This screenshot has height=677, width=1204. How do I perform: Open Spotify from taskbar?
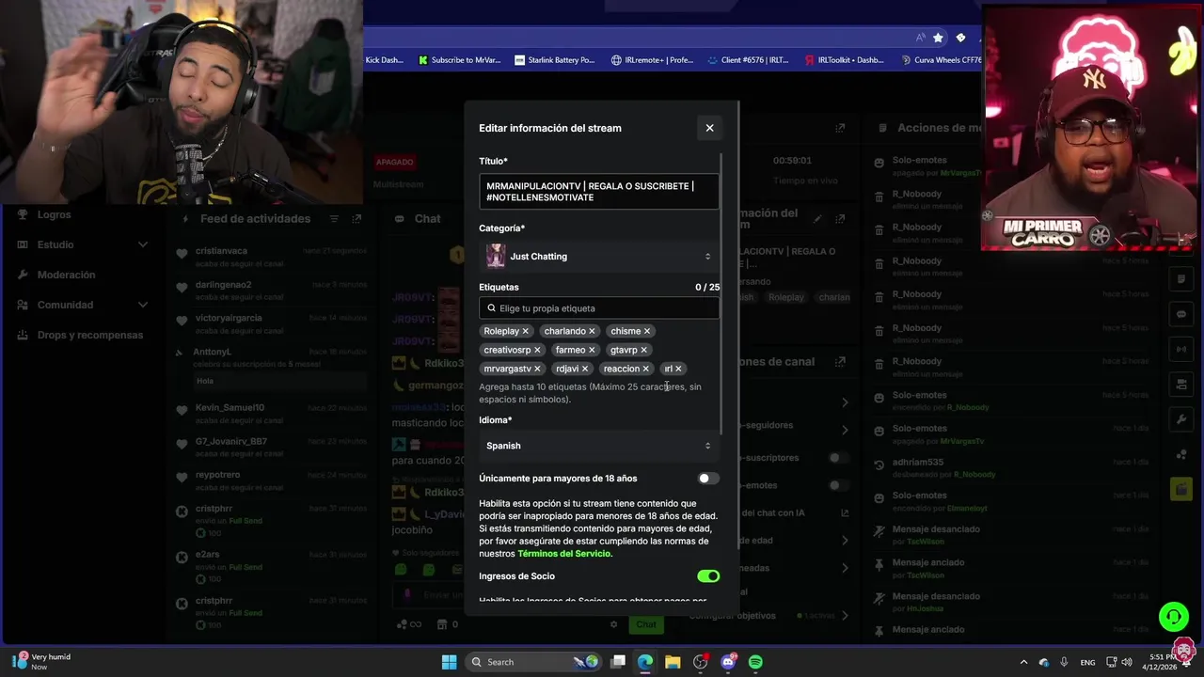coord(755,662)
